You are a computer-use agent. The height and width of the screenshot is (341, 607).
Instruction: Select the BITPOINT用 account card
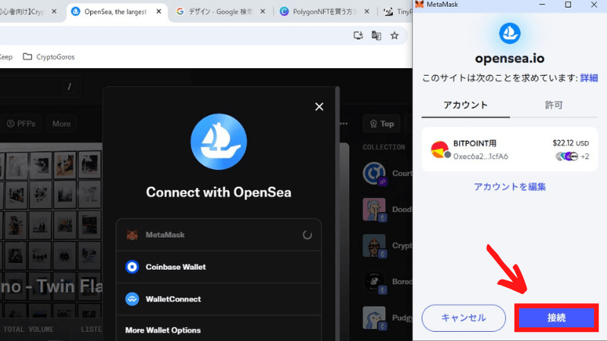[510, 149]
